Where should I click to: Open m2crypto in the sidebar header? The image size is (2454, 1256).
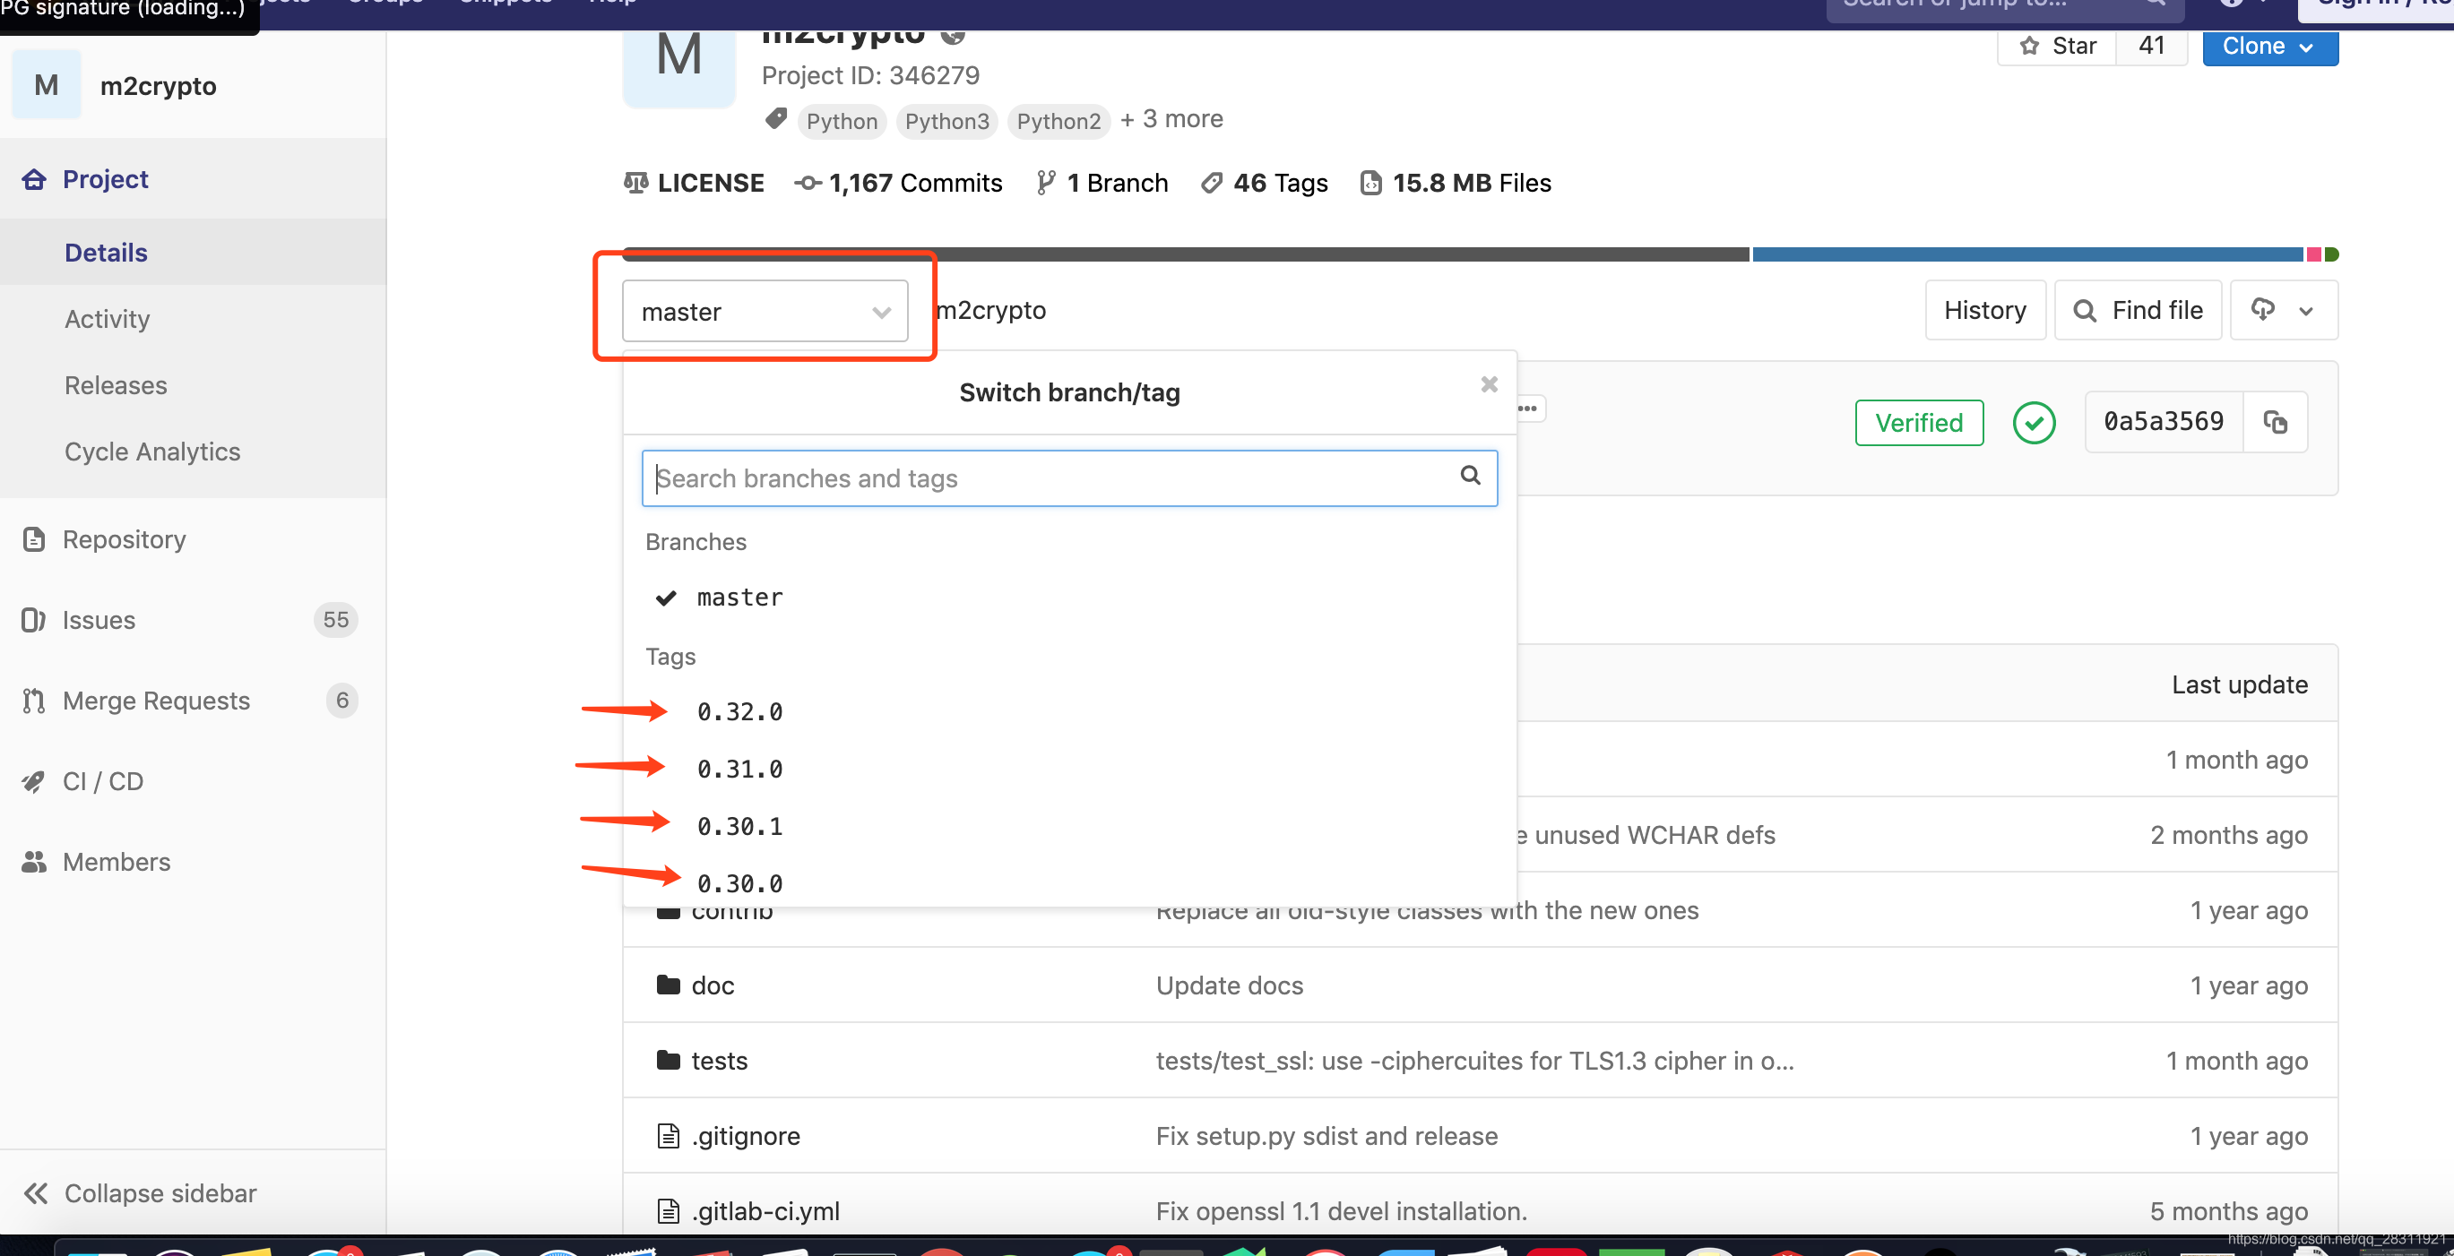[158, 86]
